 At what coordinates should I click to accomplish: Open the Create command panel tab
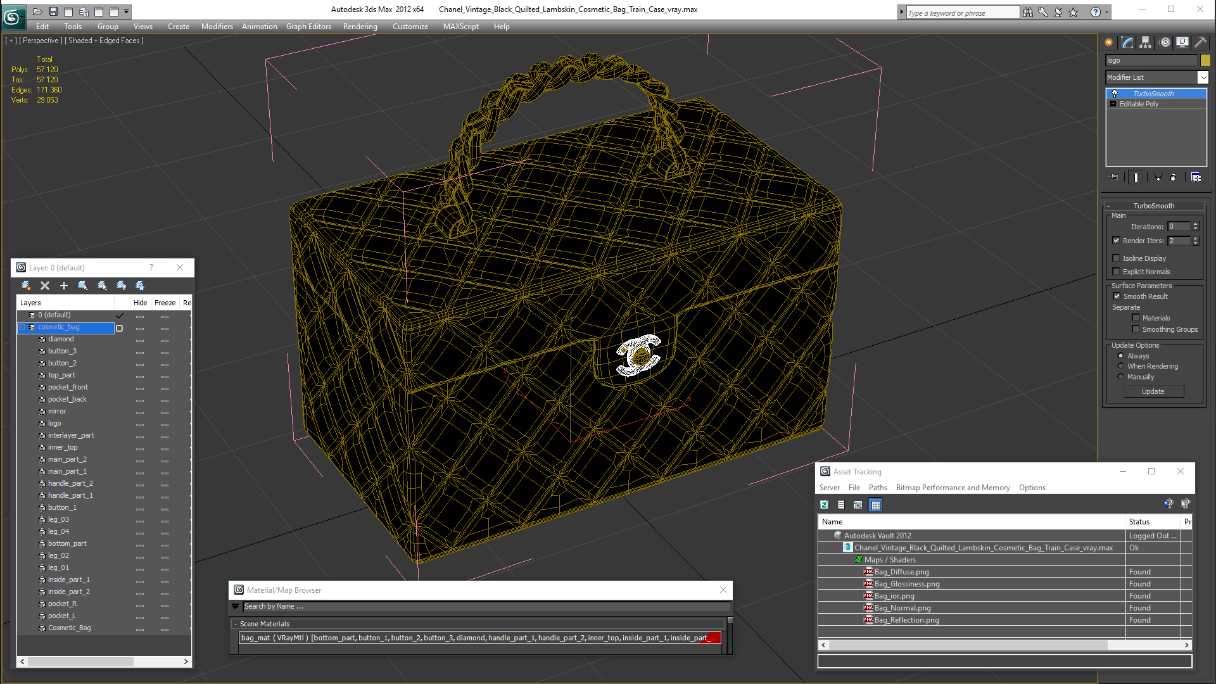point(1109,42)
